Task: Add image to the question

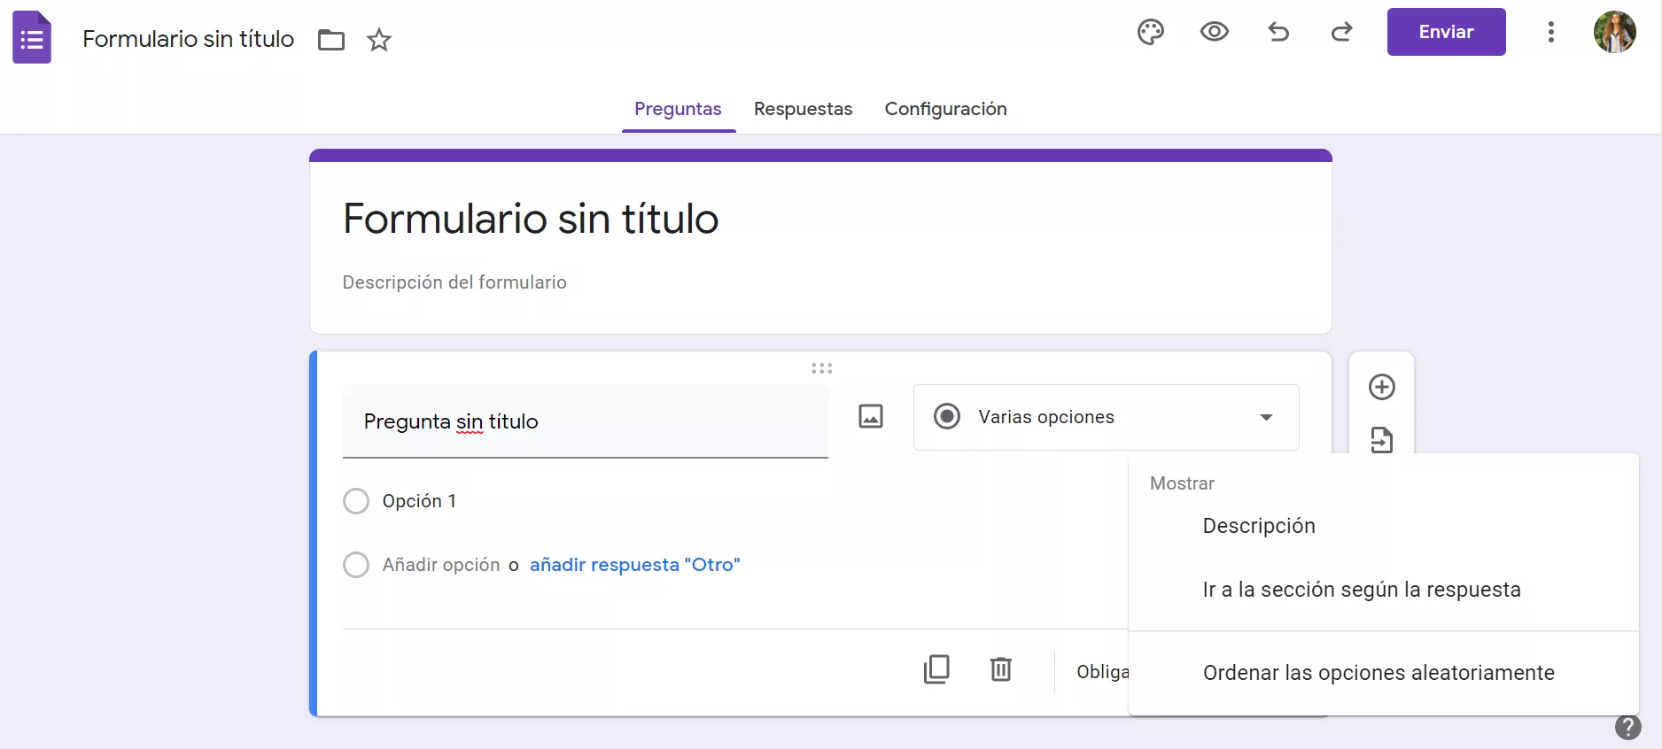Action: [871, 416]
